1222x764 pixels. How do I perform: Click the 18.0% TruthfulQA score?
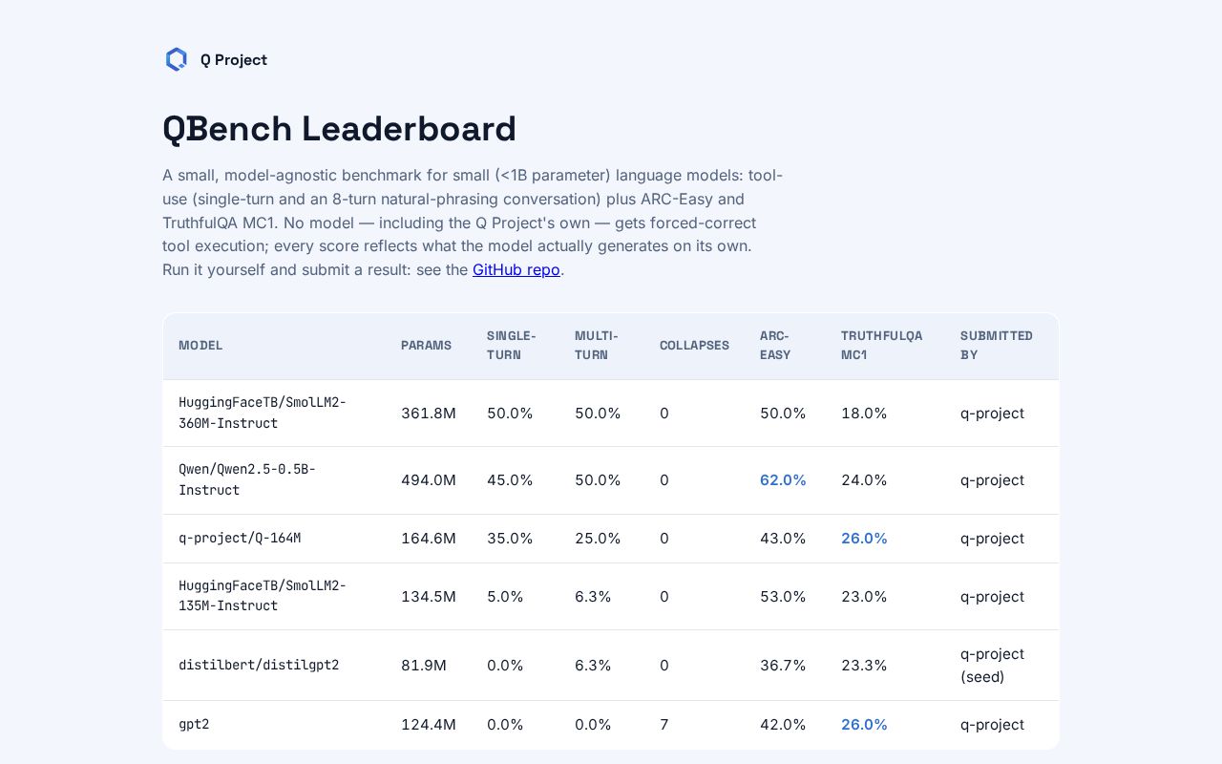pos(864,414)
